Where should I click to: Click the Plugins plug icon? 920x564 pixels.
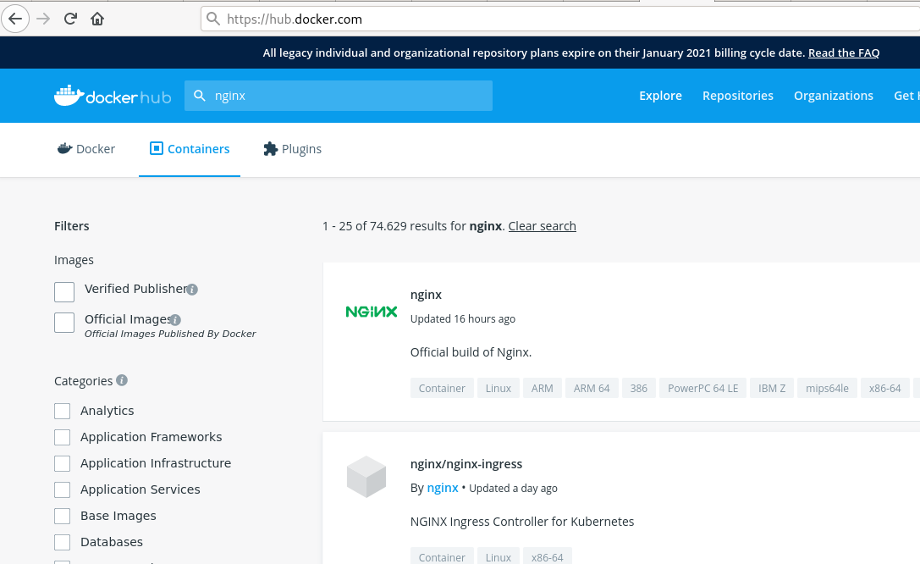(x=269, y=148)
